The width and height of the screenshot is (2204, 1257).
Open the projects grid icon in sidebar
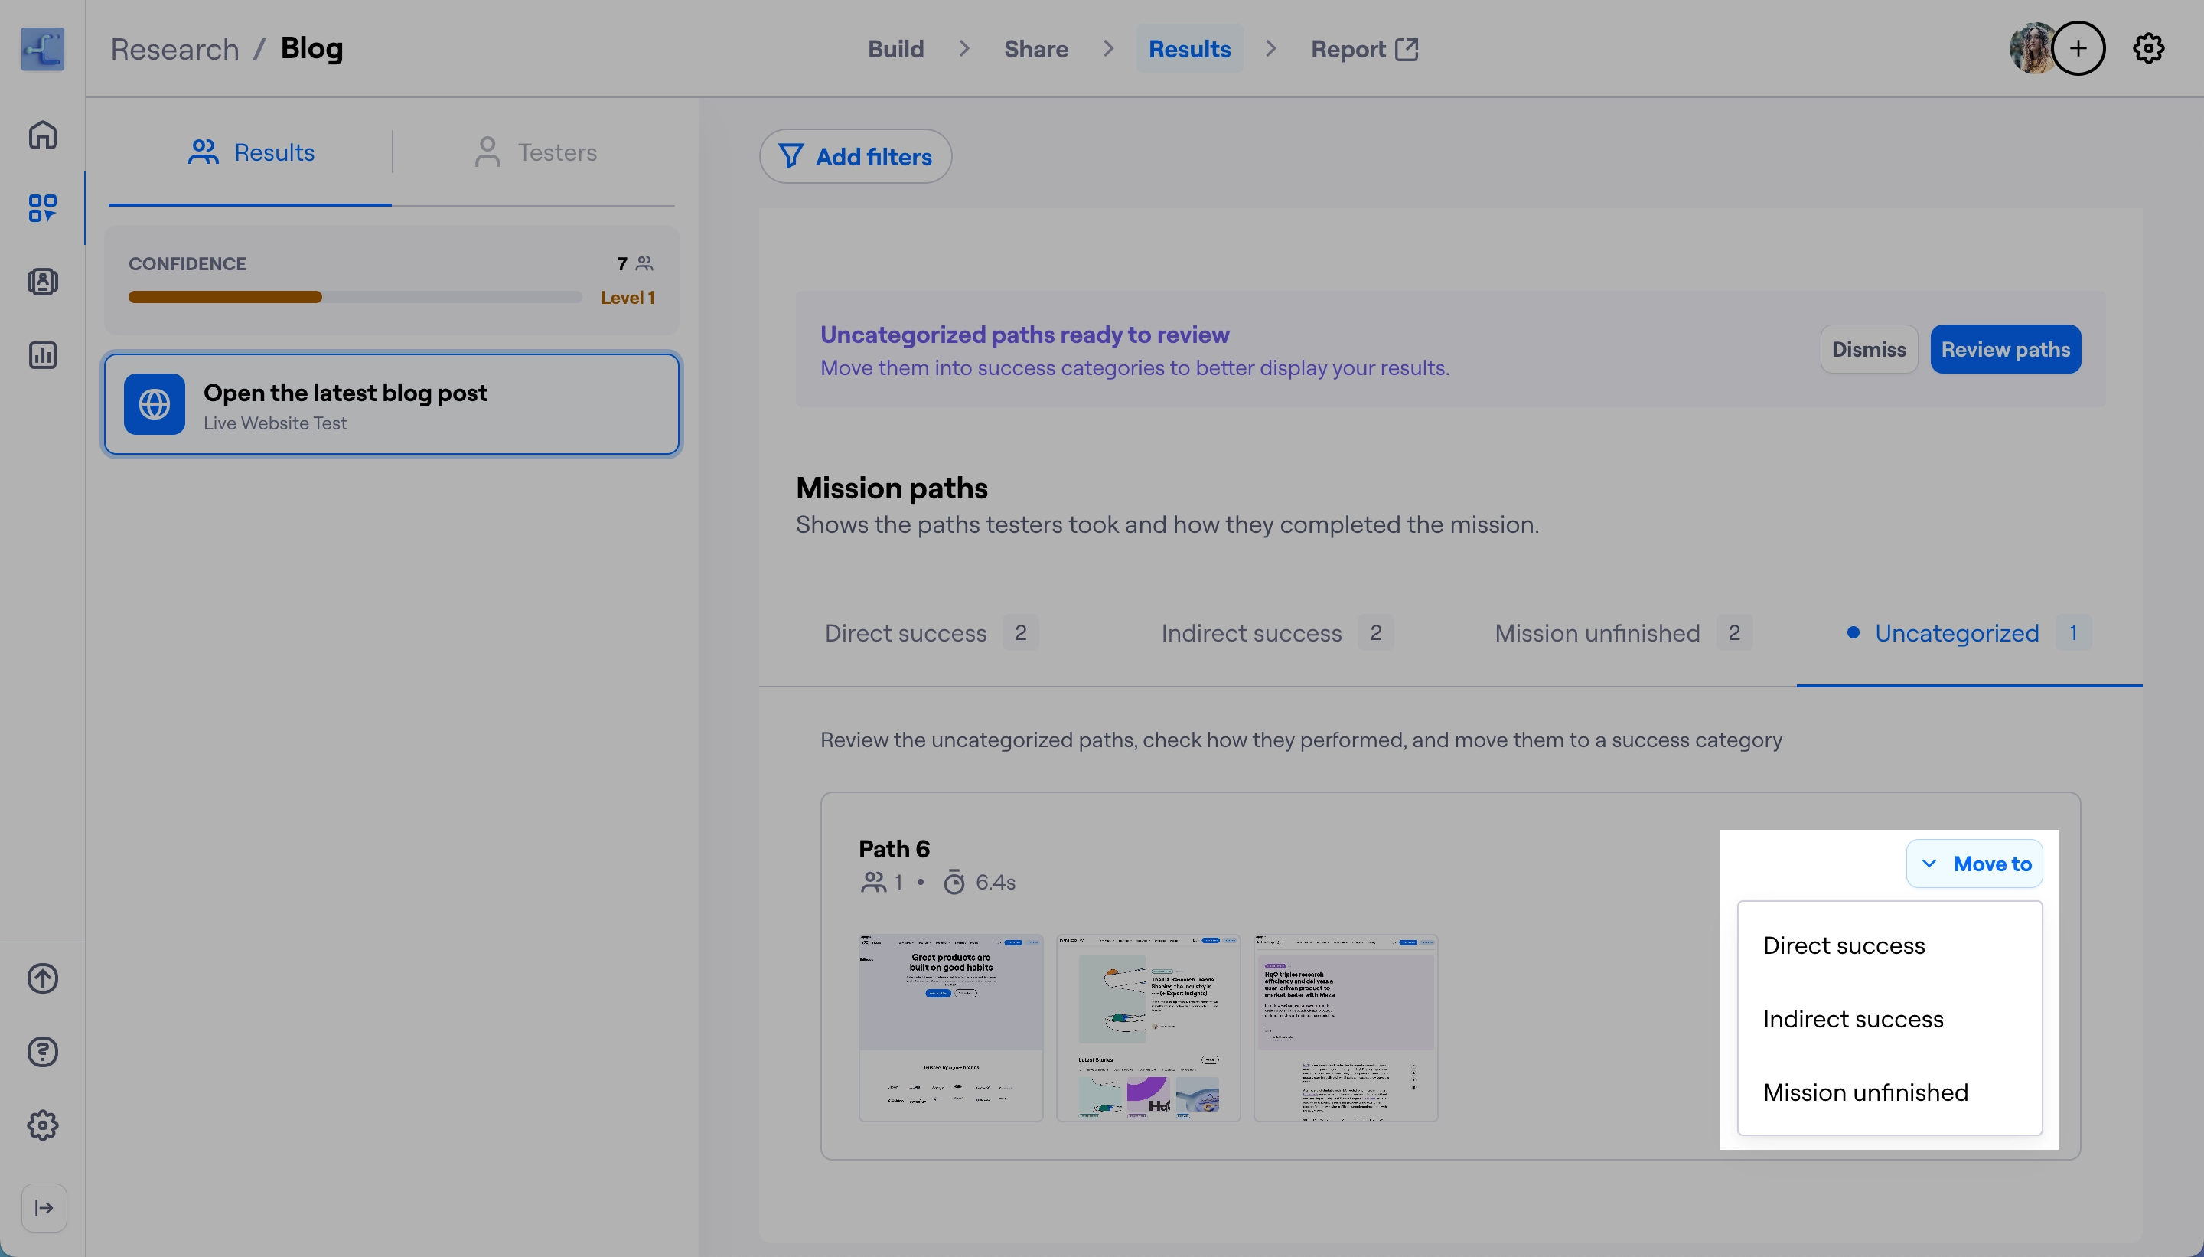(42, 208)
